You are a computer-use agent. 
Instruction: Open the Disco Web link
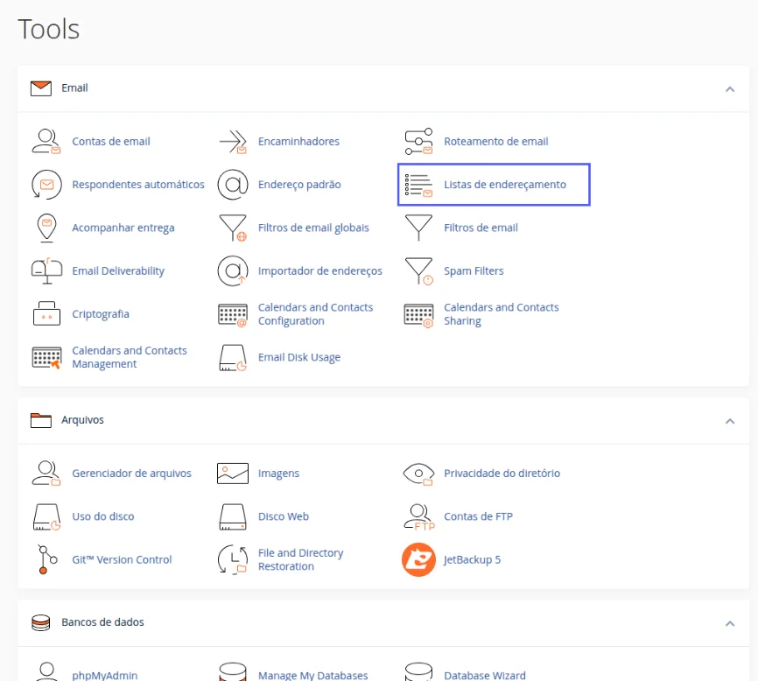point(284,516)
